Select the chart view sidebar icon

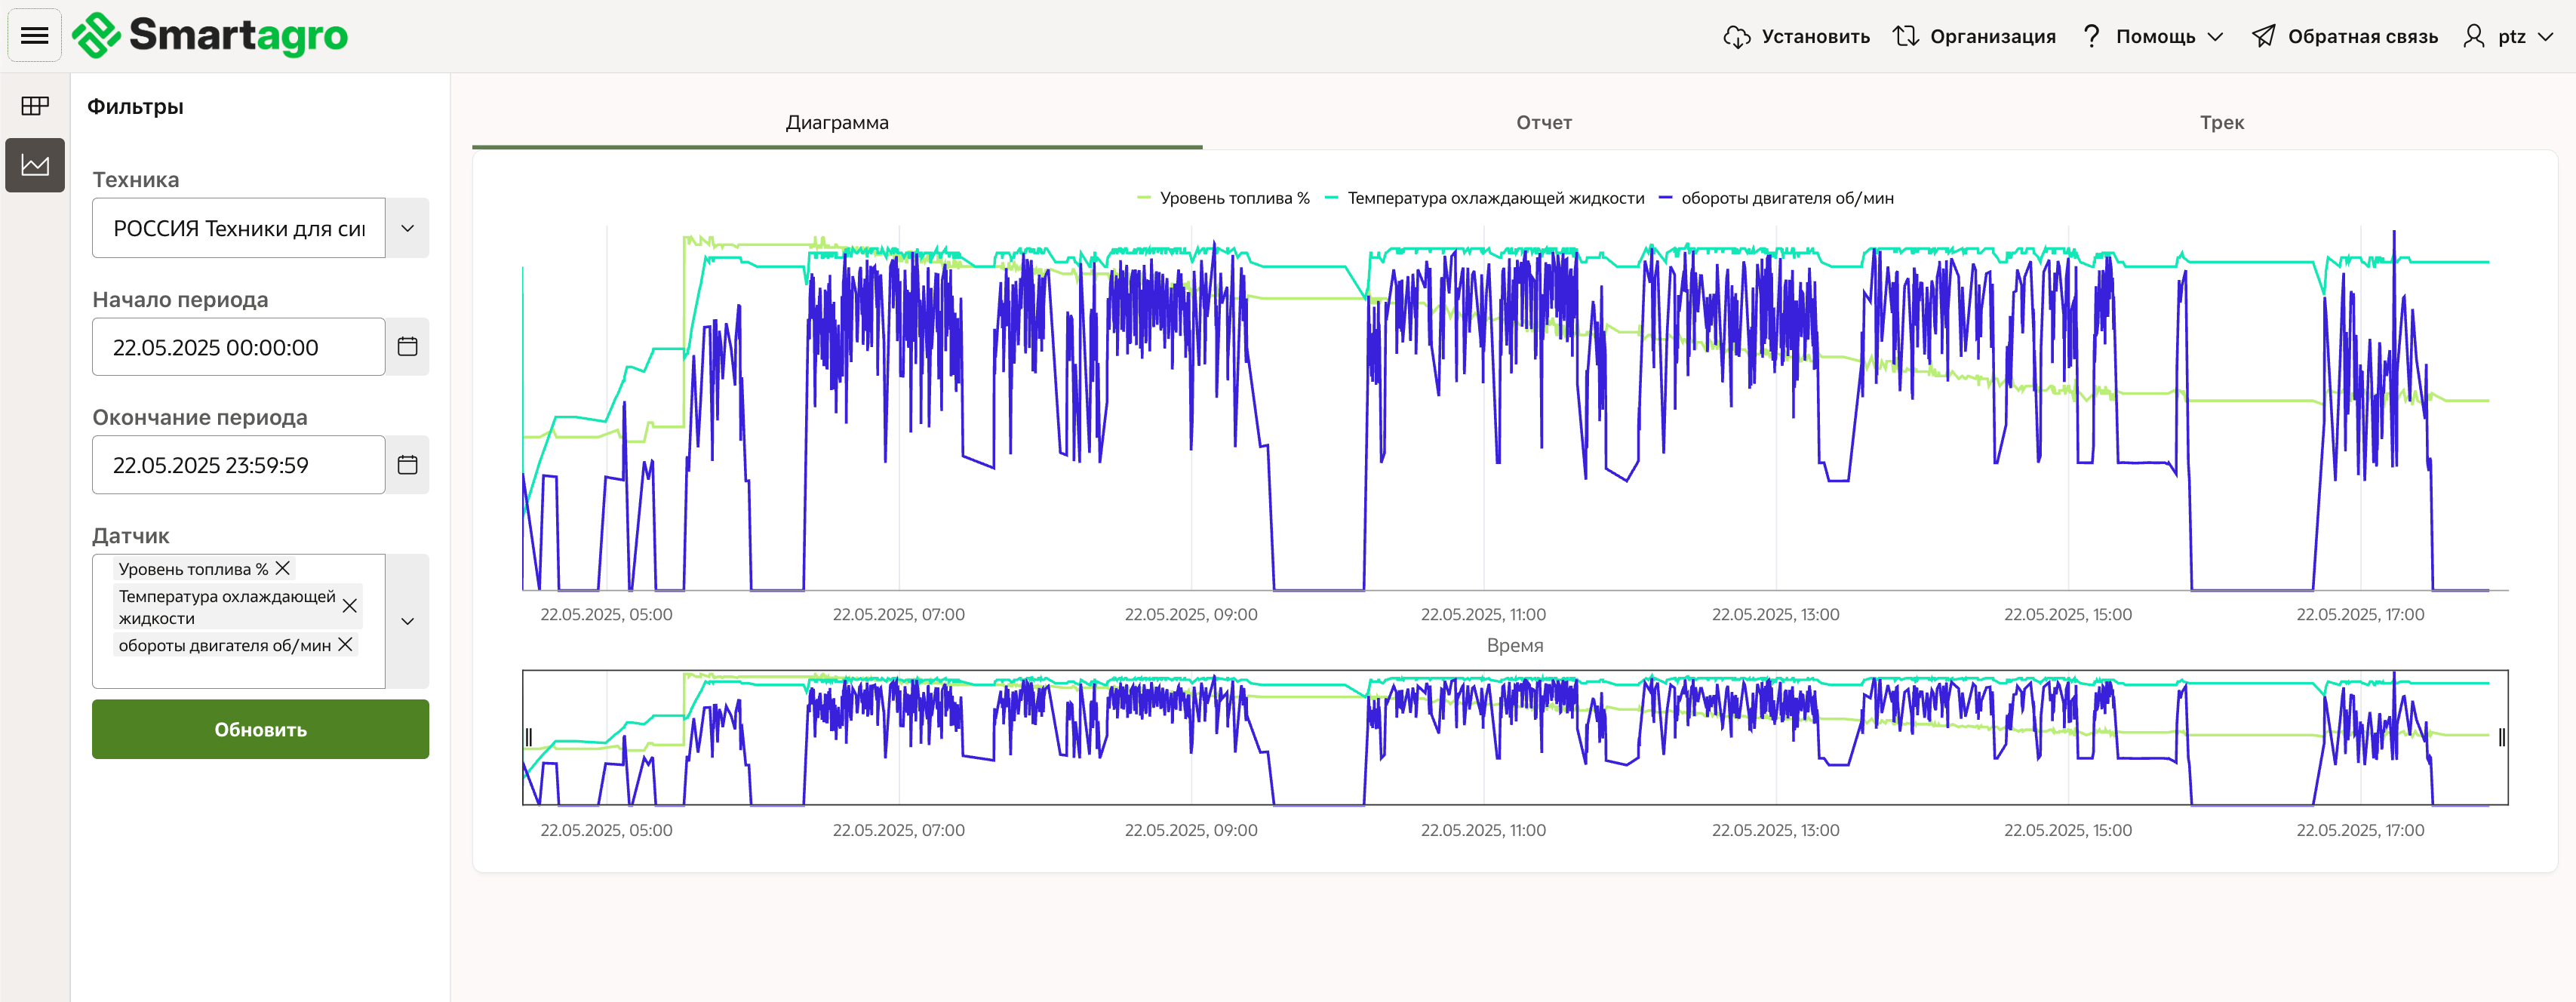35,165
